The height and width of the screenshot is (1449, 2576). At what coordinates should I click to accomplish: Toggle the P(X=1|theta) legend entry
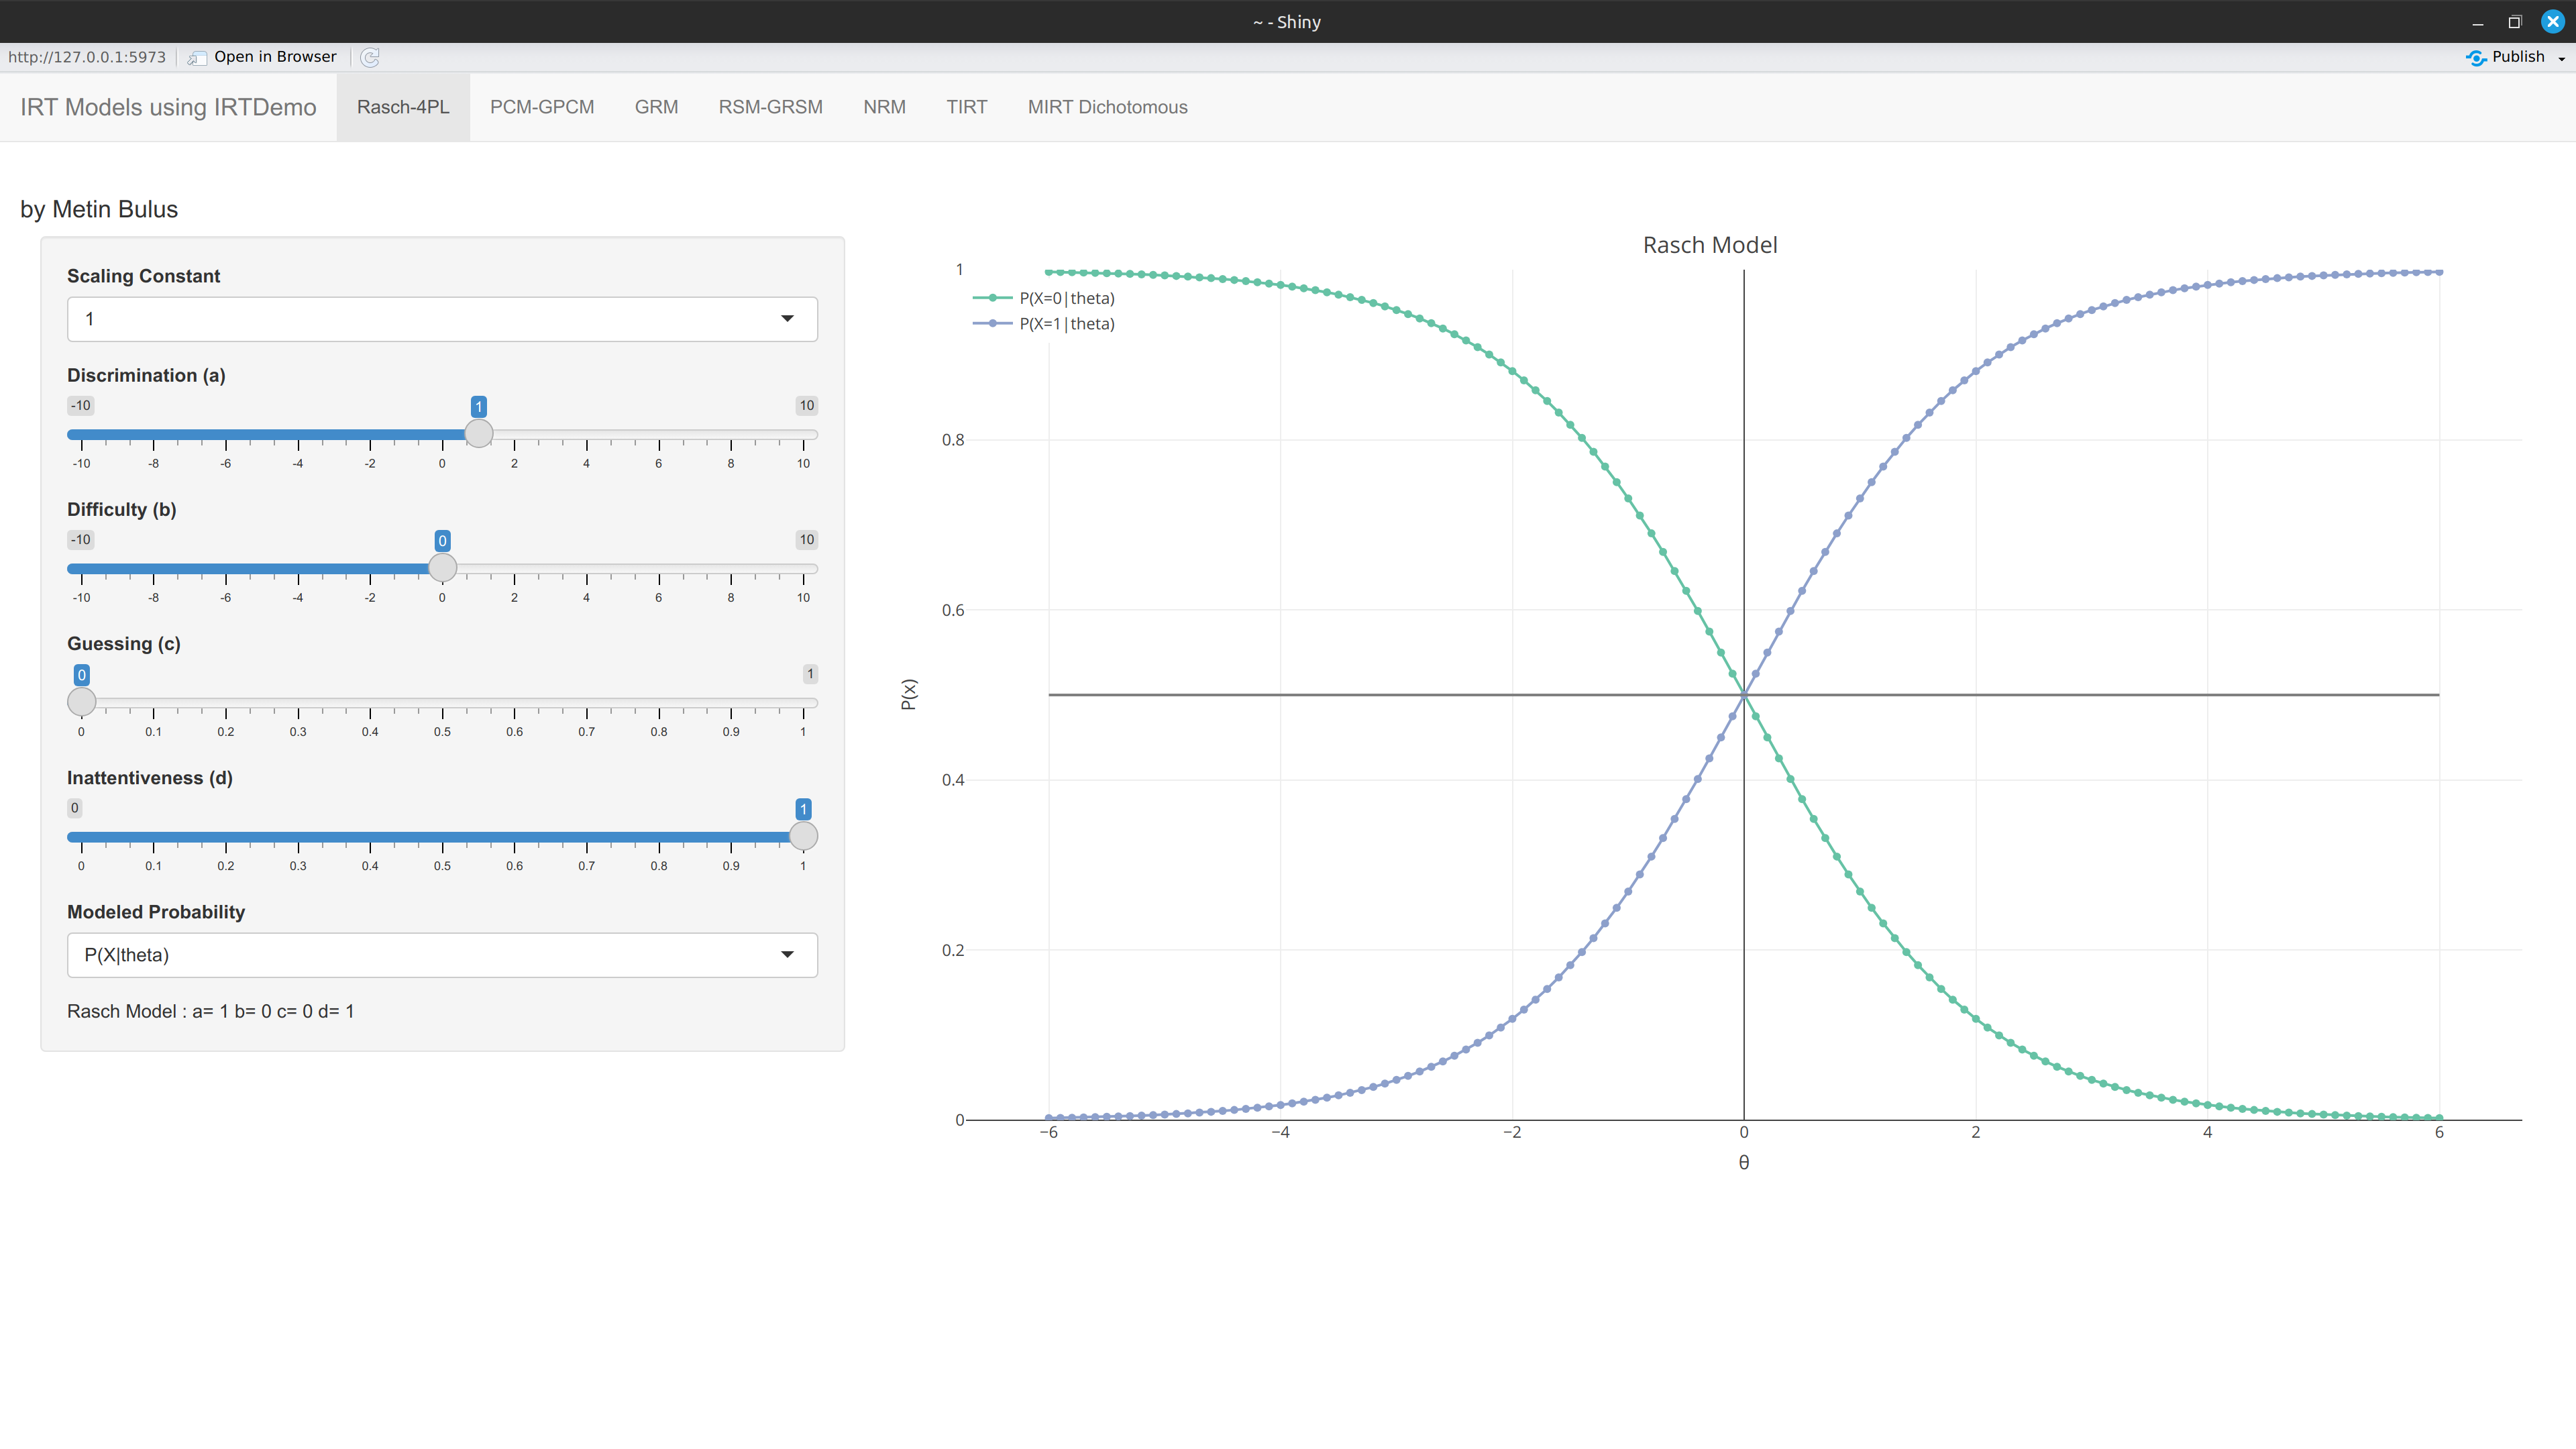point(1044,324)
